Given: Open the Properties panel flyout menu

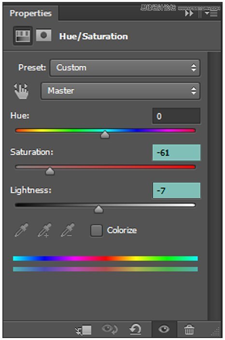Looking at the screenshot, I should (211, 14).
